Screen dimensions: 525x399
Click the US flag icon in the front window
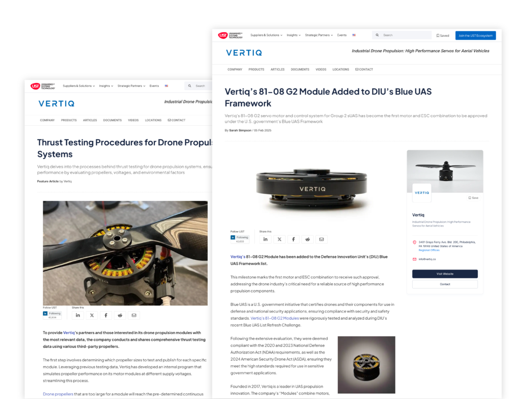[354, 35]
